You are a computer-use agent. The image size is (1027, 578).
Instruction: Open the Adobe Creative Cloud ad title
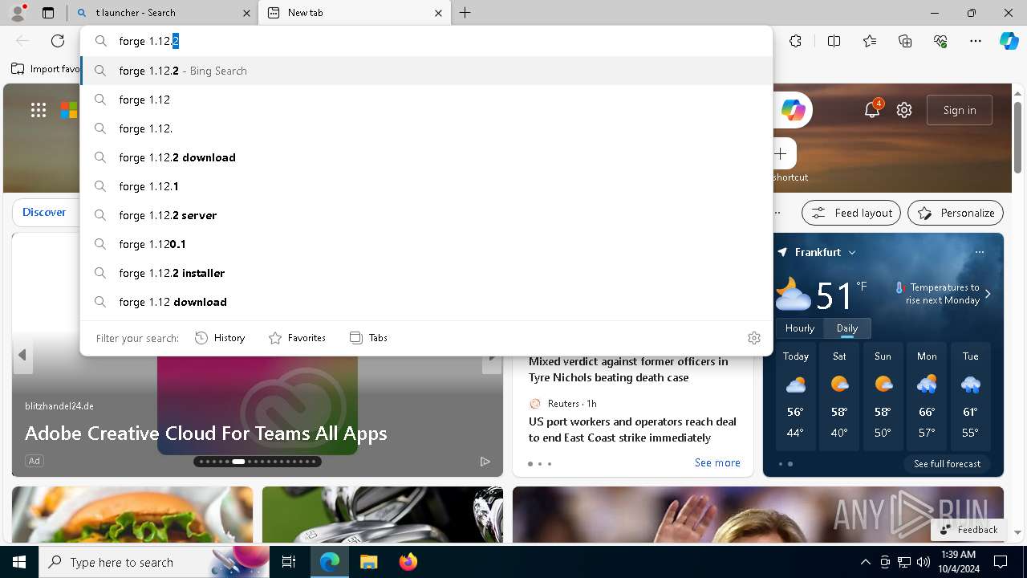click(x=206, y=433)
